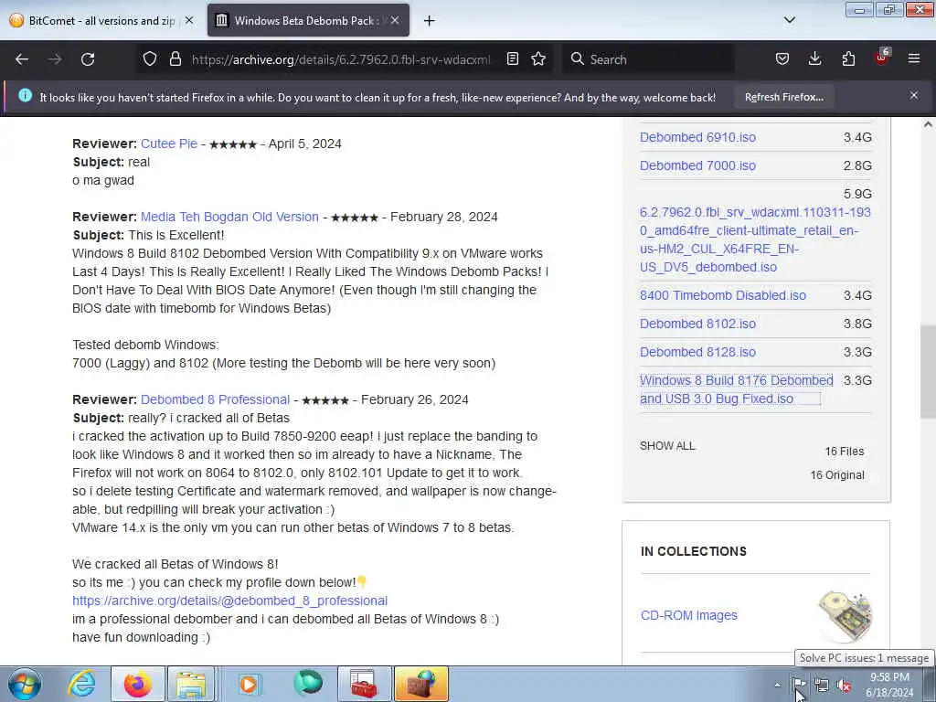Reload the current page
936x702 pixels.
click(x=88, y=59)
